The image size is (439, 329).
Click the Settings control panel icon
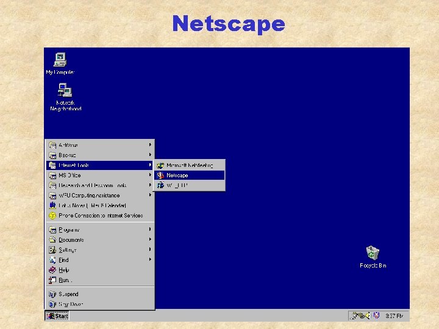click(x=52, y=250)
